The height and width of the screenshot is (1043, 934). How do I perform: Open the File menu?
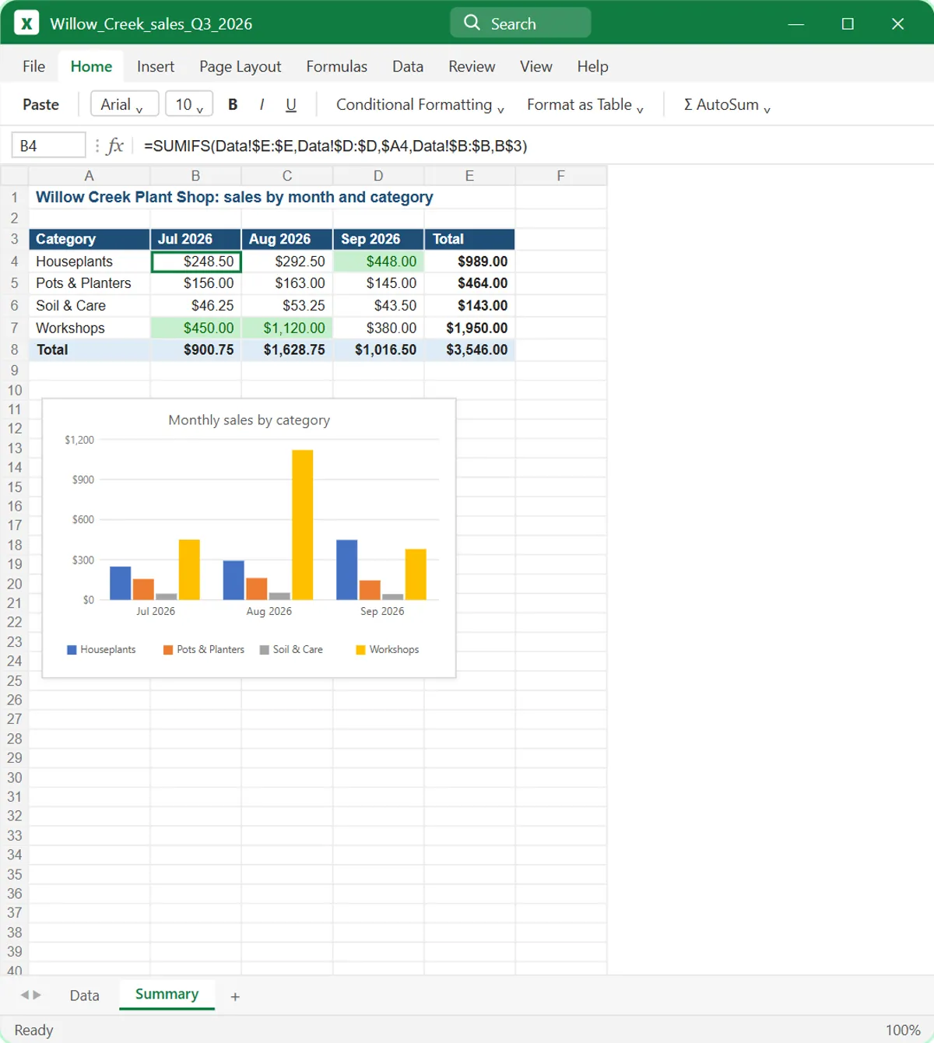click(33, 66)
